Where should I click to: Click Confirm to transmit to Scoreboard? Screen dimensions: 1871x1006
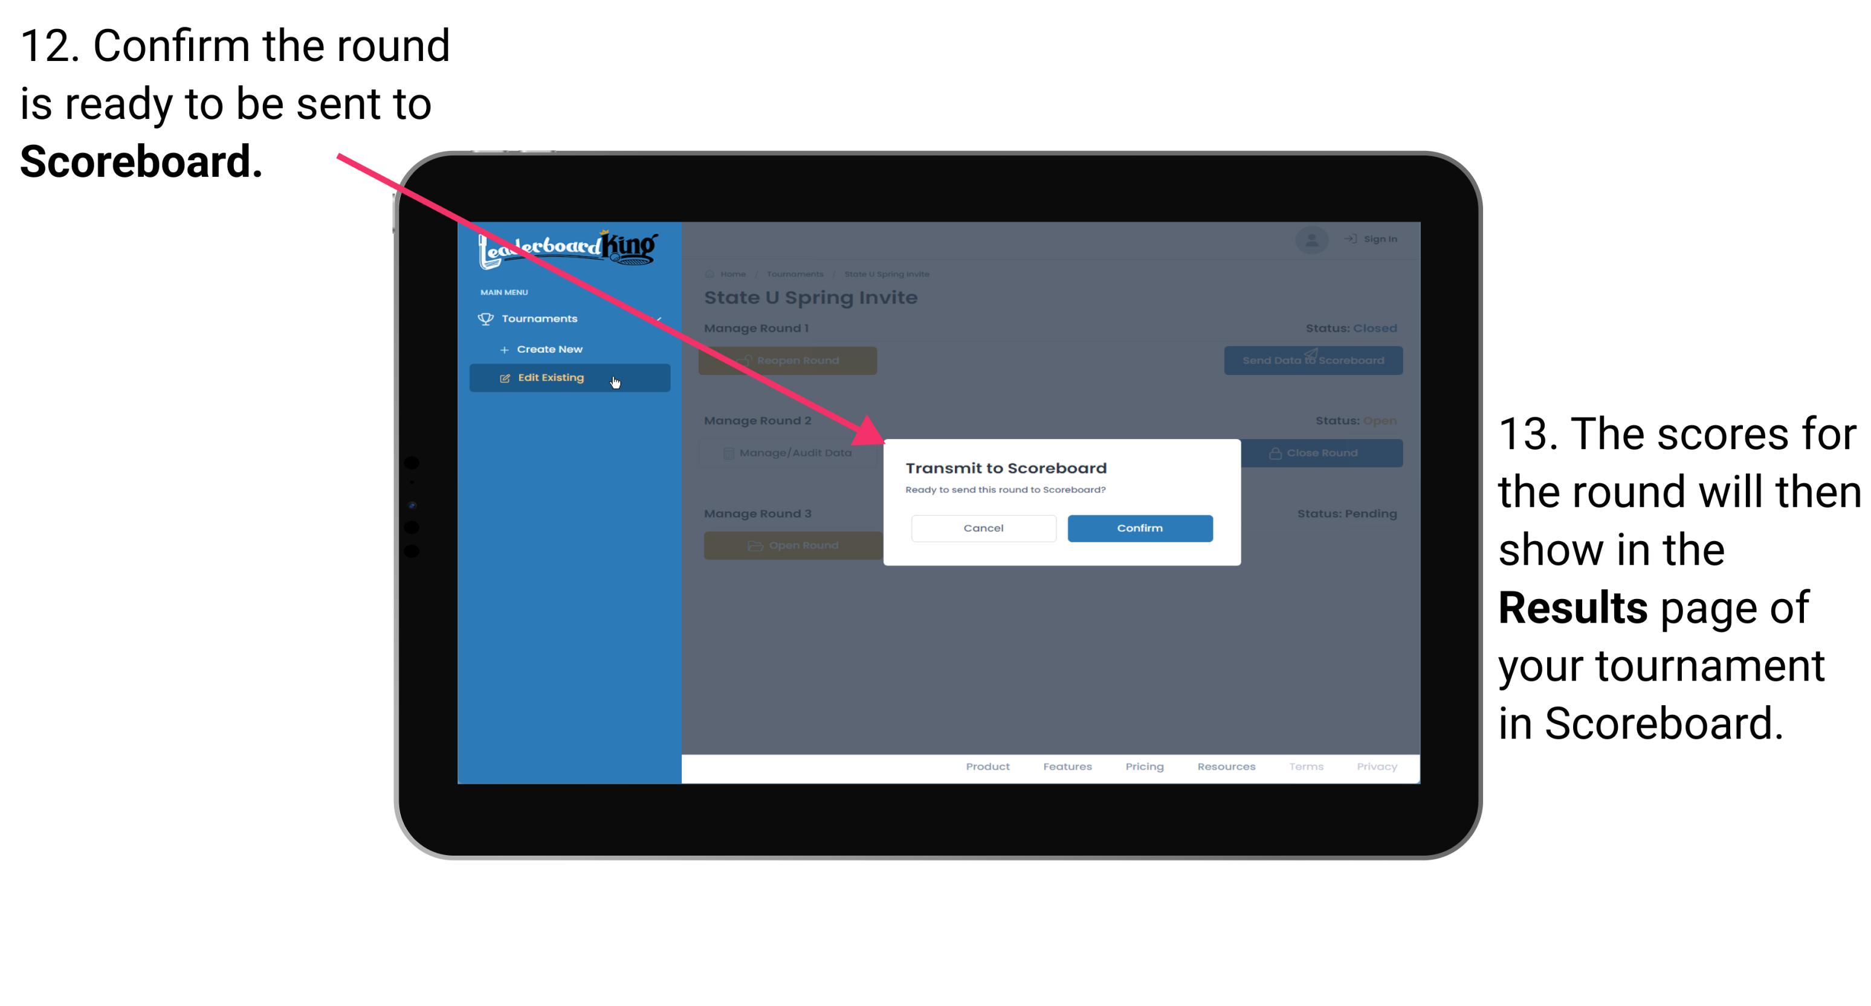tap(1137, 527)
